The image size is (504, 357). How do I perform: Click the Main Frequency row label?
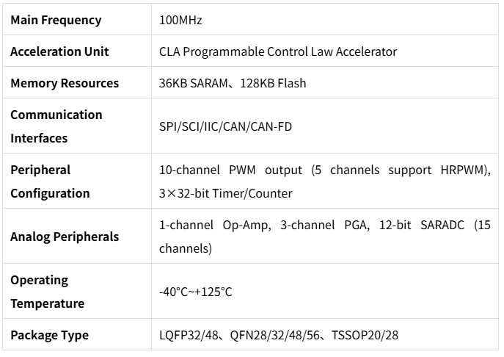(56, 21)
